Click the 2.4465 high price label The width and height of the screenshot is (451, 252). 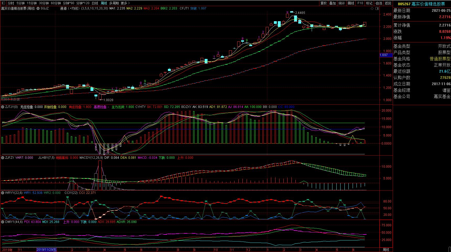pos(300,13)
